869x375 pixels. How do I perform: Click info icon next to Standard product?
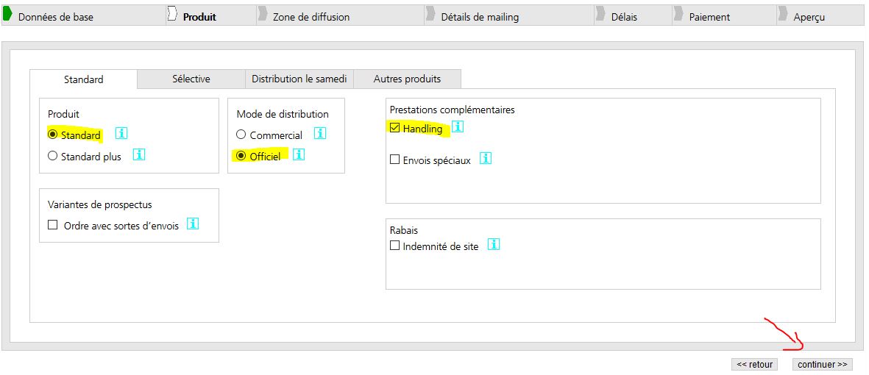(x=121, y=133)
